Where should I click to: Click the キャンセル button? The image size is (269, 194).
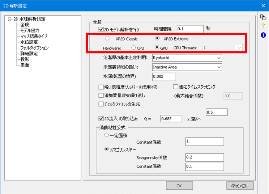pyautogui.click(x=240, y=186)
